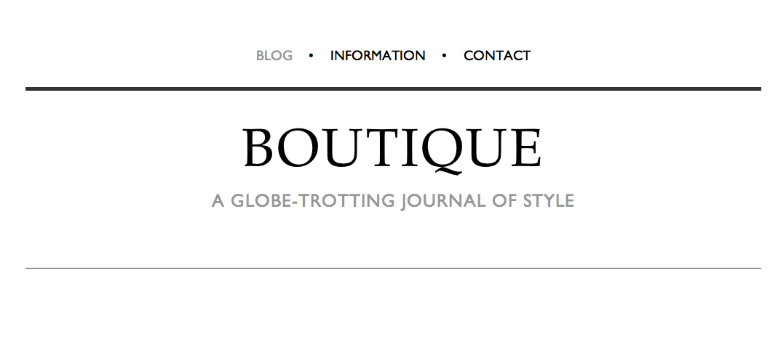Click the final E in BOUTIQUE
Screen dimensions: 778x344
point(528,149)
